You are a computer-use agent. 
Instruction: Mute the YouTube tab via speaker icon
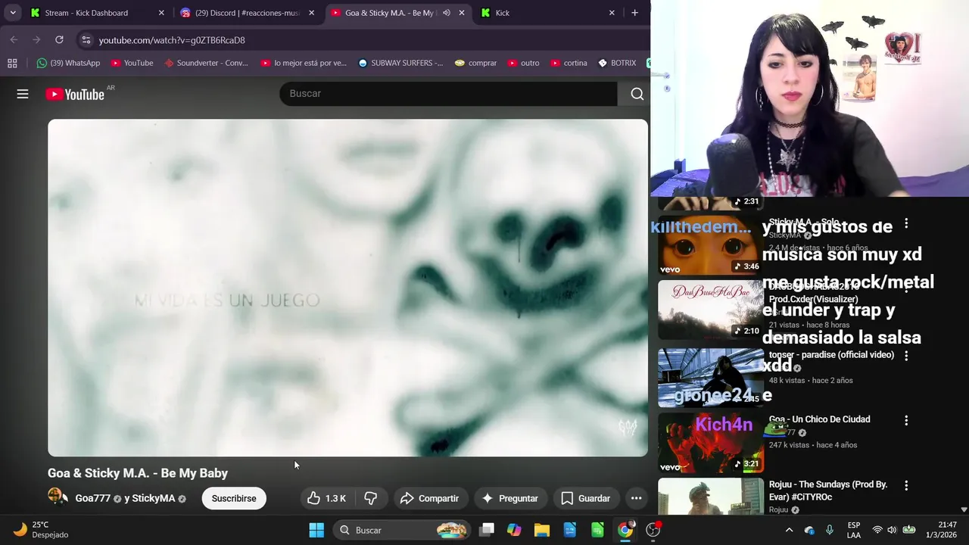point(447,13)
